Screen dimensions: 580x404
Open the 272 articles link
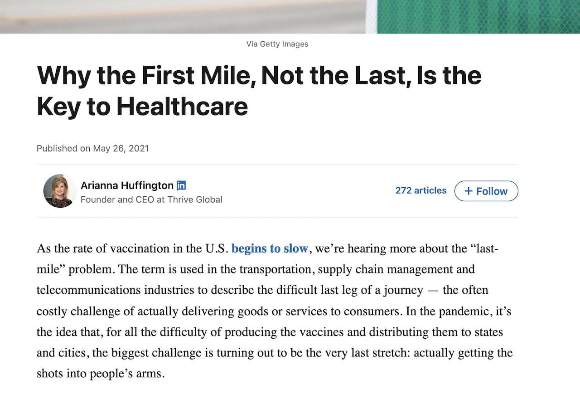[421, 190]
